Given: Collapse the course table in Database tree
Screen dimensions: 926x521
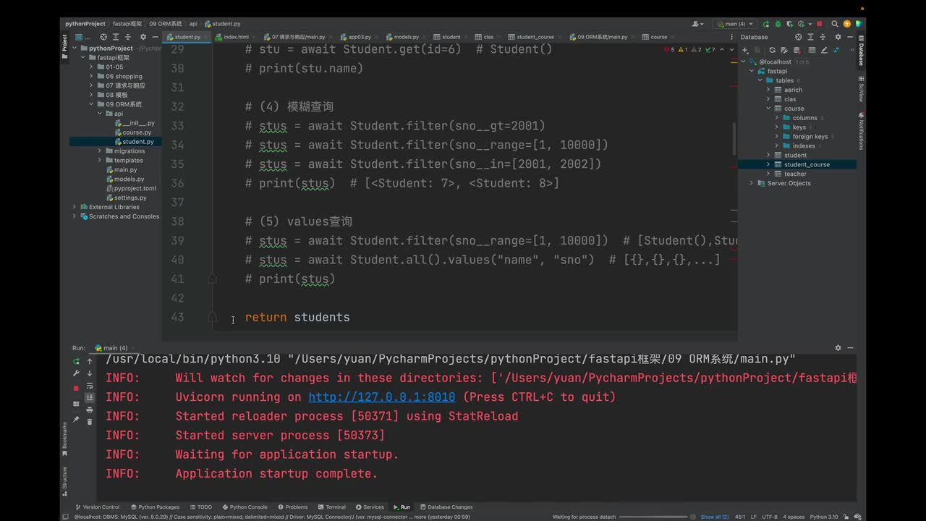Looking at the screenshot, I should click(x=768, y=109).
